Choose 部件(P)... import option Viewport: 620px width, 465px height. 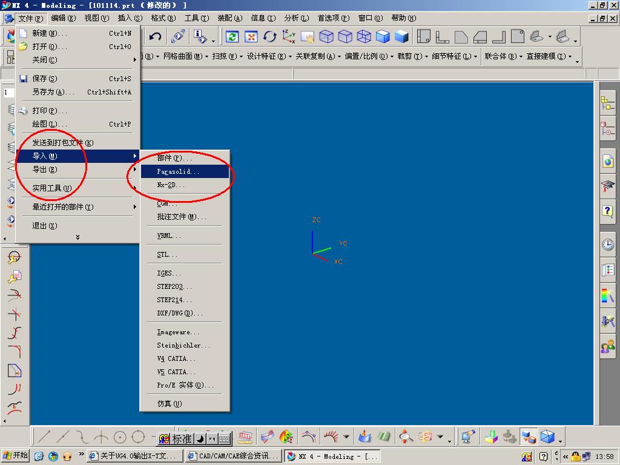185,158
